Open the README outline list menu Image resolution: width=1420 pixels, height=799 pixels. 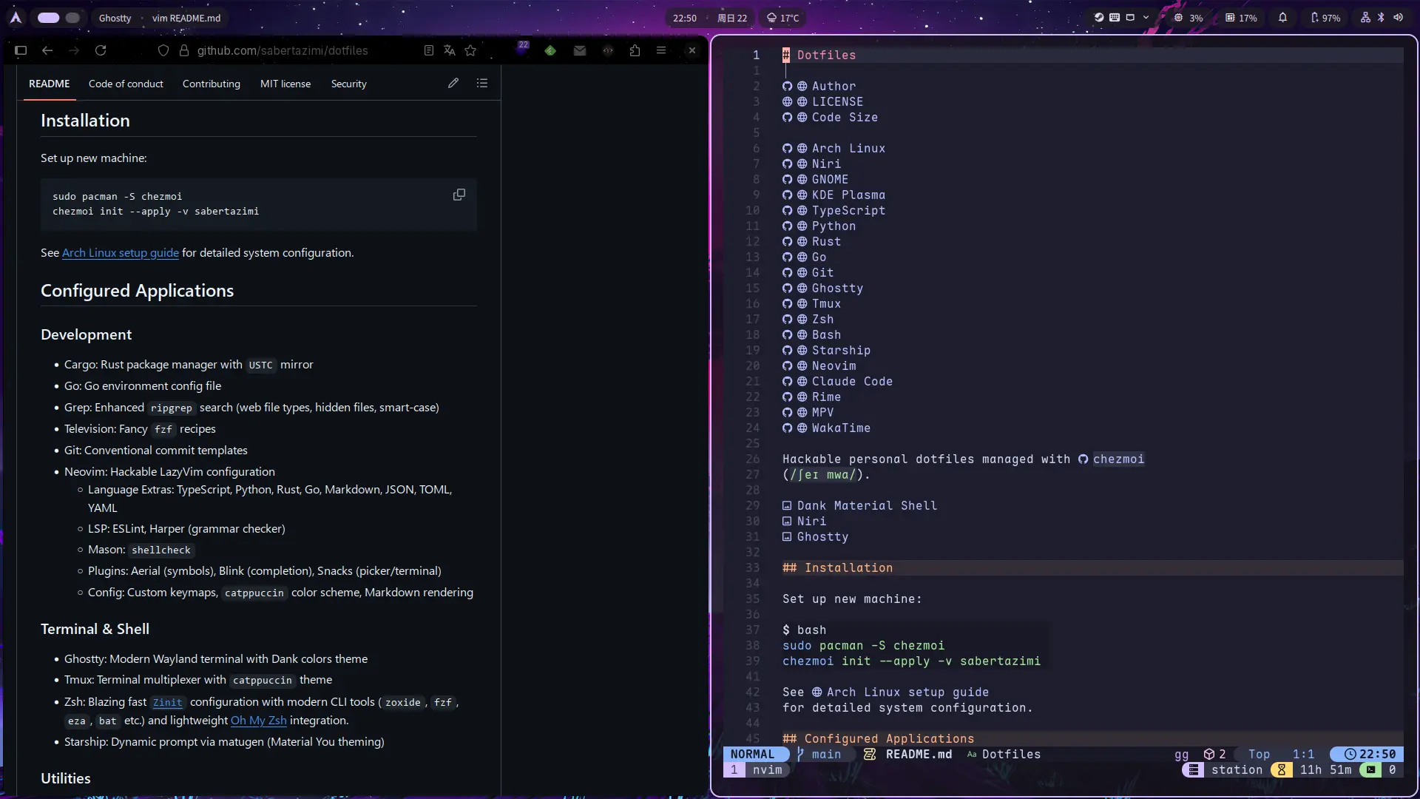(482, 83)
